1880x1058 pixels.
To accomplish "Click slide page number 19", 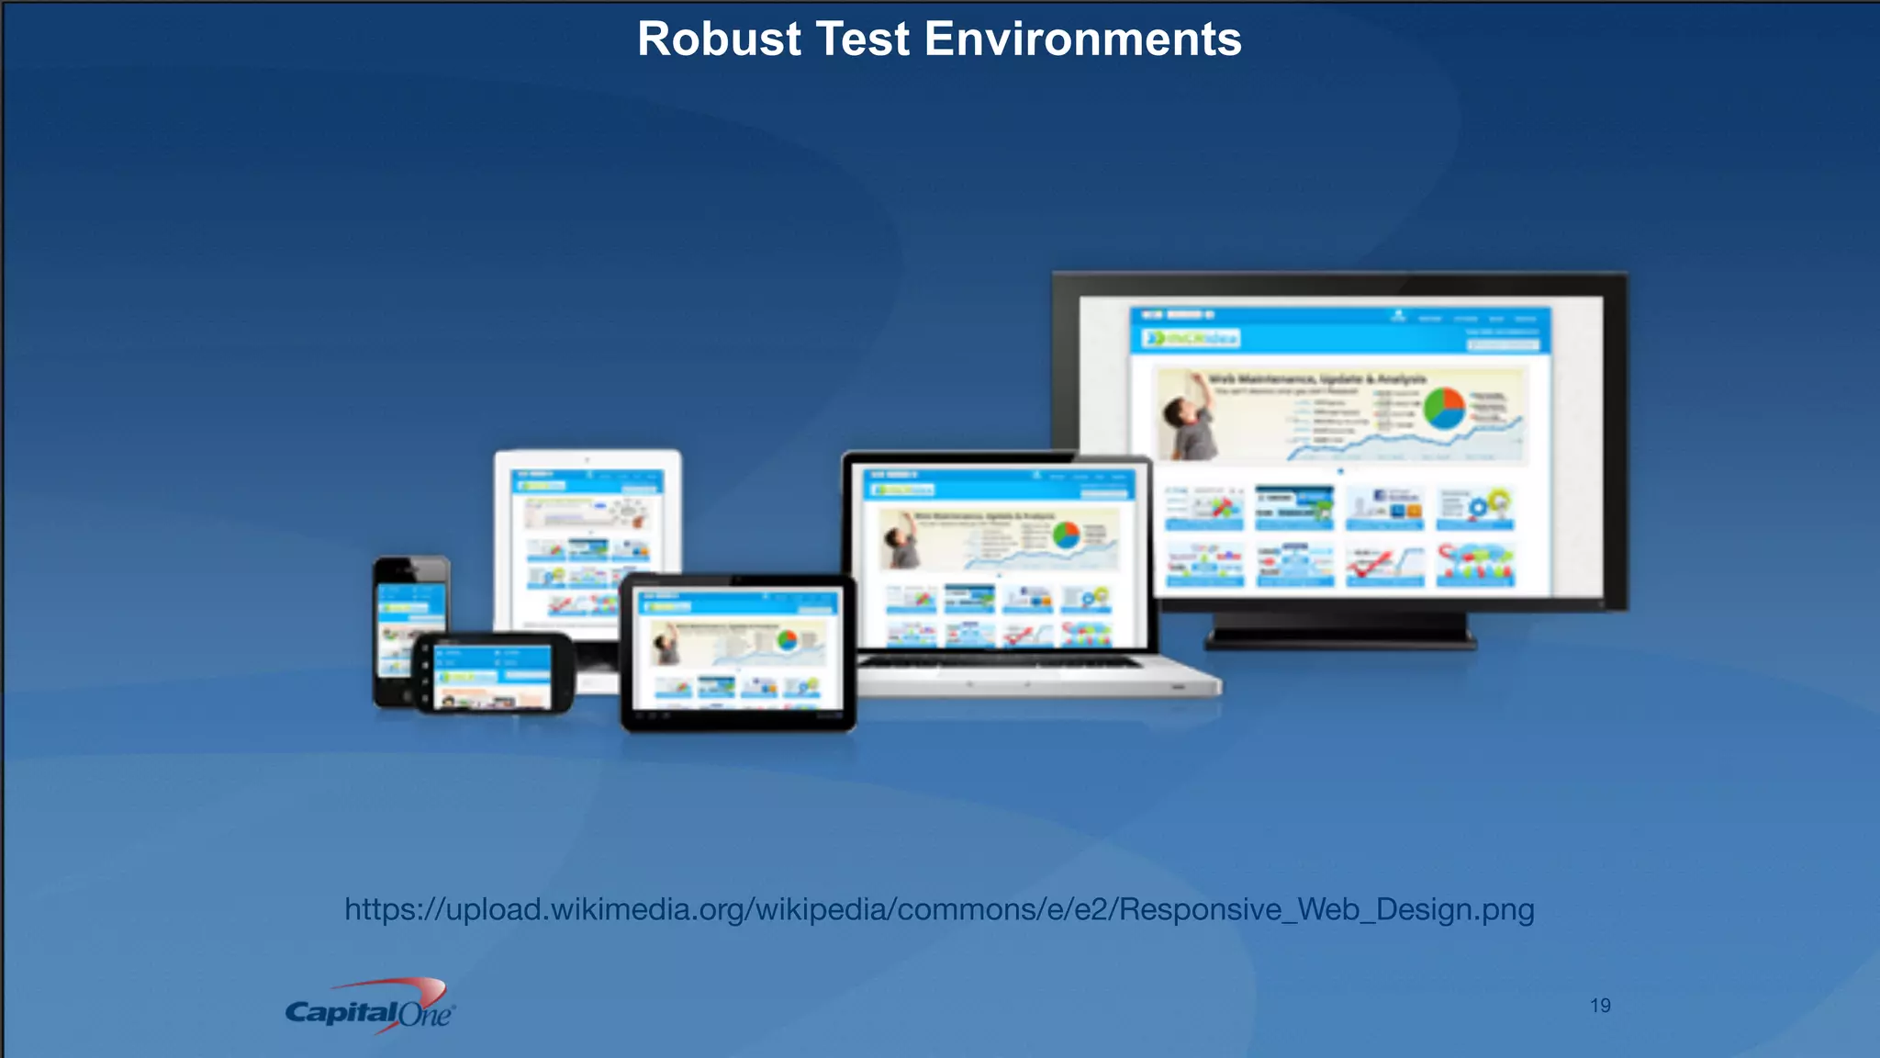I will (1600, 1006).
